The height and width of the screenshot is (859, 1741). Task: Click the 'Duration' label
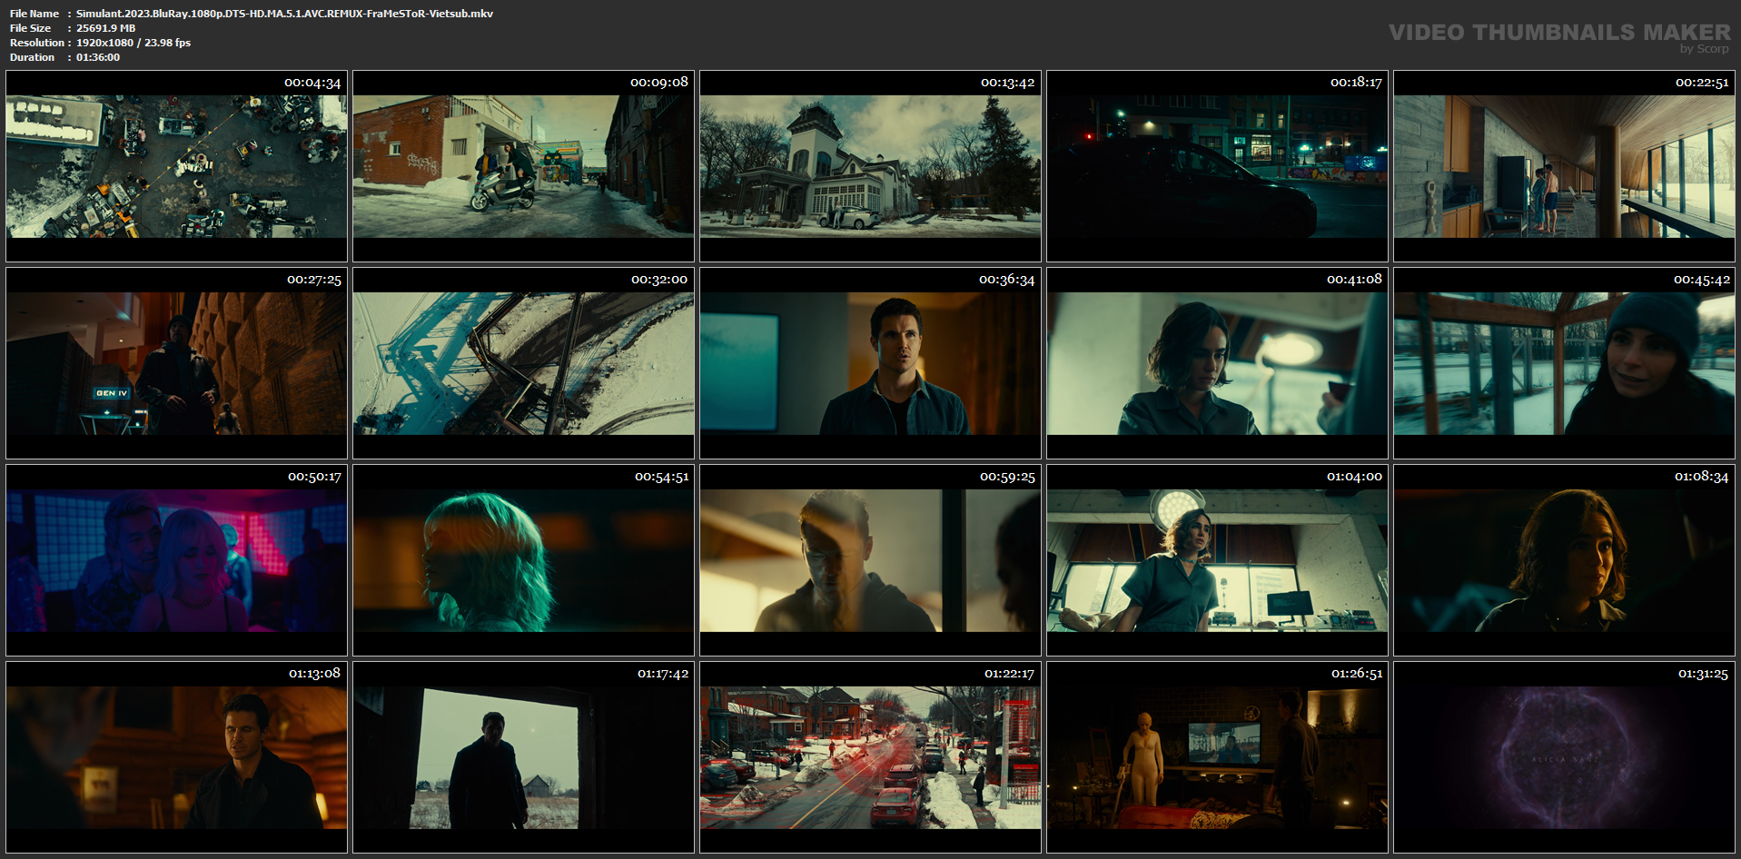click(x=33, y=57)
